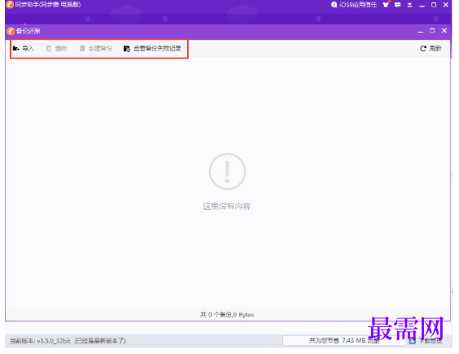This screenshot has height=354, width=459.
Task: Close the main 同步助手 window
Action: (446, 5)
